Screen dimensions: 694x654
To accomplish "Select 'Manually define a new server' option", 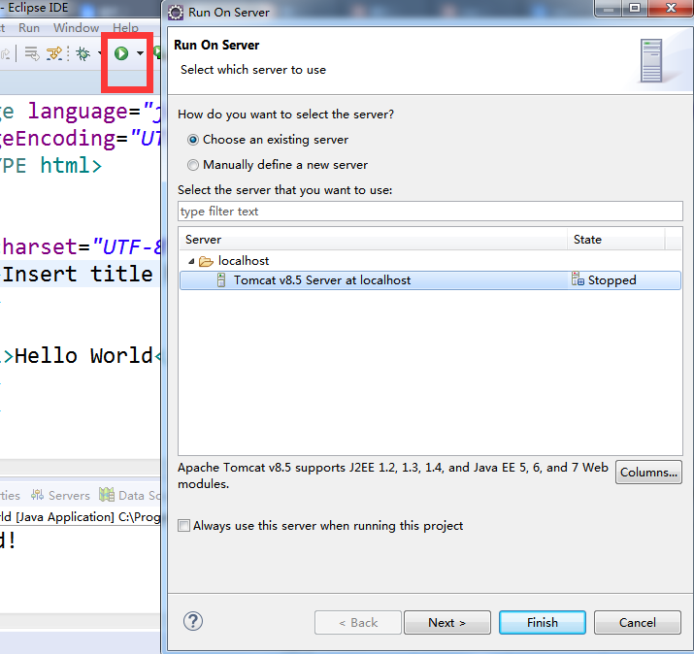I will 193,165.
